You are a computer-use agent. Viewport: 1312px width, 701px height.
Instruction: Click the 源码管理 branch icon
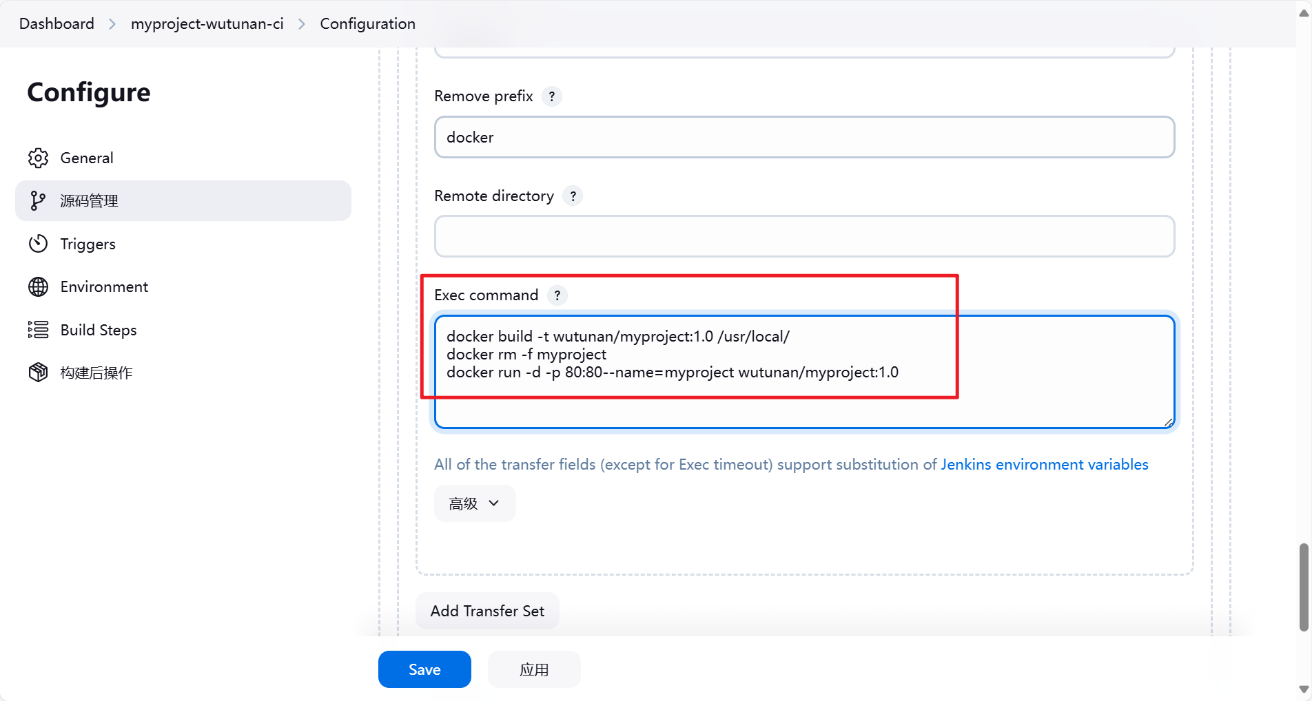point(38,200)
